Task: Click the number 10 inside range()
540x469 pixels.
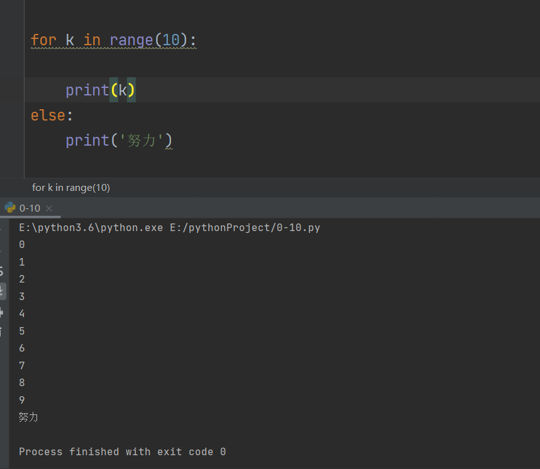Action: pos(171,40)
